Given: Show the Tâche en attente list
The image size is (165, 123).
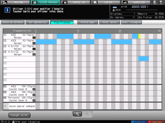Looking at the screenshot, I should [13, 22].
